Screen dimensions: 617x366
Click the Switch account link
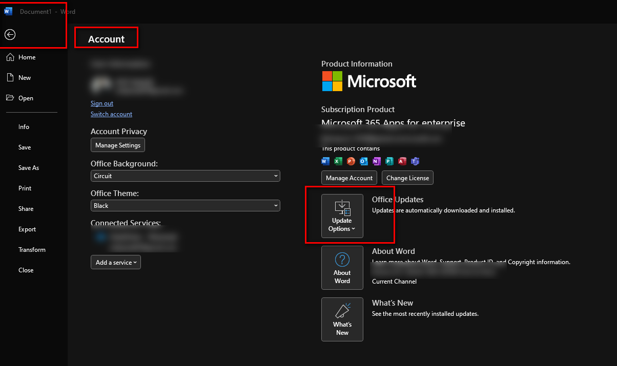pyautogui.click(x=111, y=114)
